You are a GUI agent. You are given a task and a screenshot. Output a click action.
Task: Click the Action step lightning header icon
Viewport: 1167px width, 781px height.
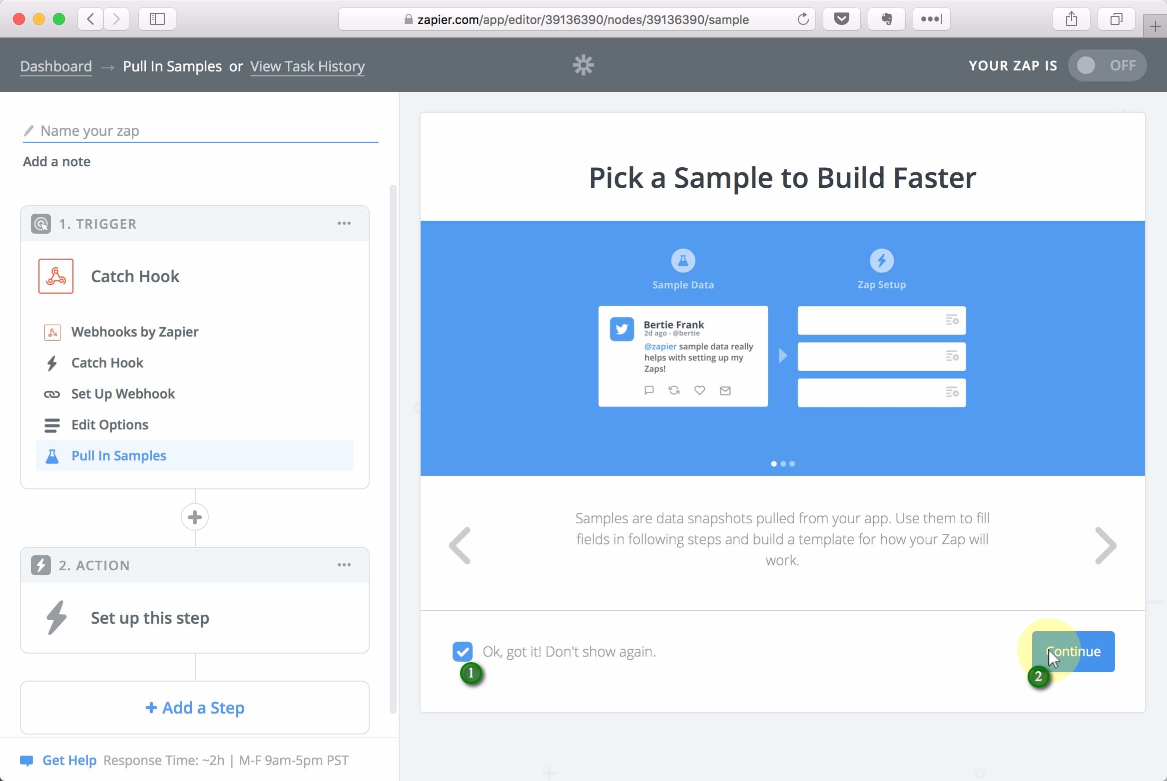tap(40, 565)
